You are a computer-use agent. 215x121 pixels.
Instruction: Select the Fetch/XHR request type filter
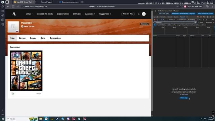(160, 25)
